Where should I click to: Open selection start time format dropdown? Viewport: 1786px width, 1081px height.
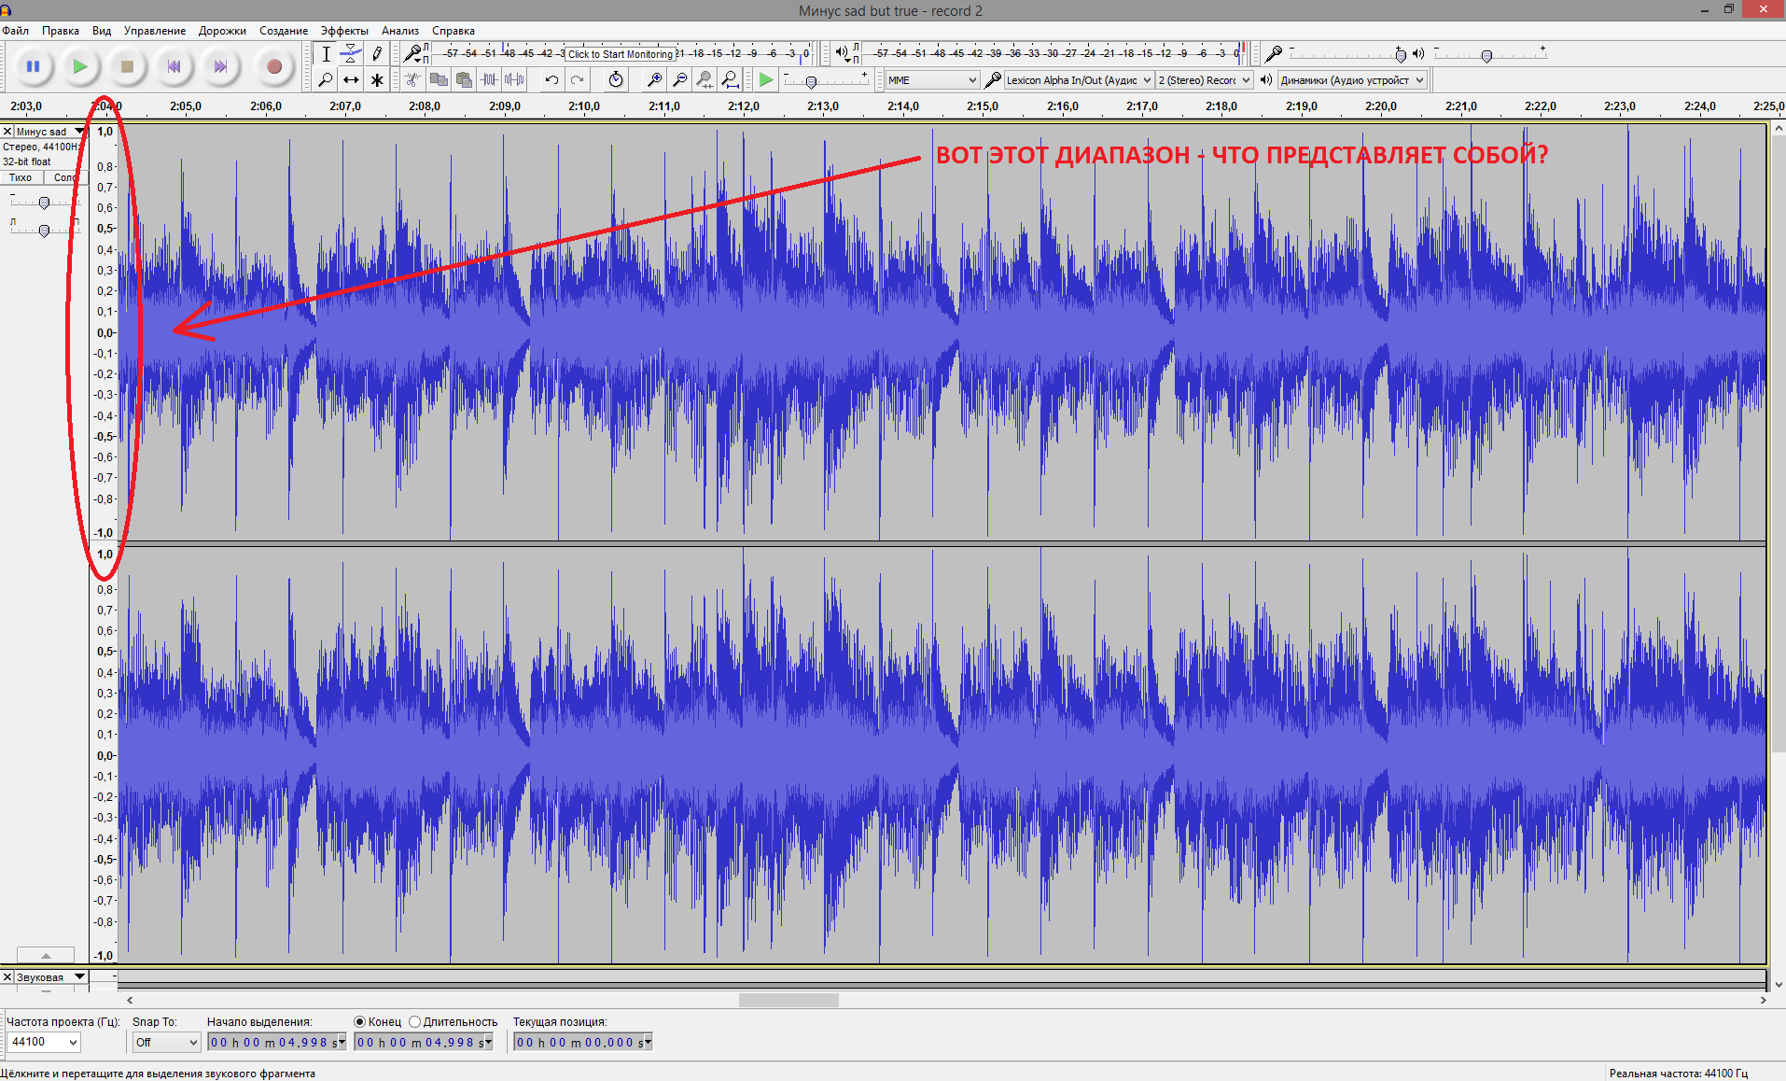[x=342, y=1042]
